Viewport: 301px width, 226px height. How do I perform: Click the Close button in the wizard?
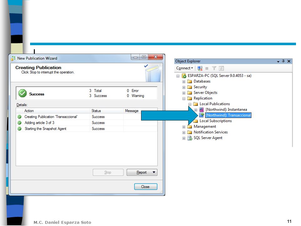(145, 186)
